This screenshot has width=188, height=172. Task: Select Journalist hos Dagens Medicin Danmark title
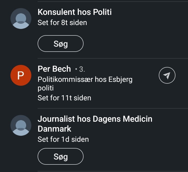95,124
